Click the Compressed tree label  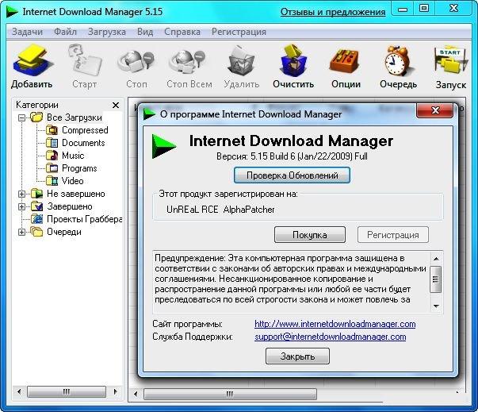pyautogui.click(x=85, y=130)
